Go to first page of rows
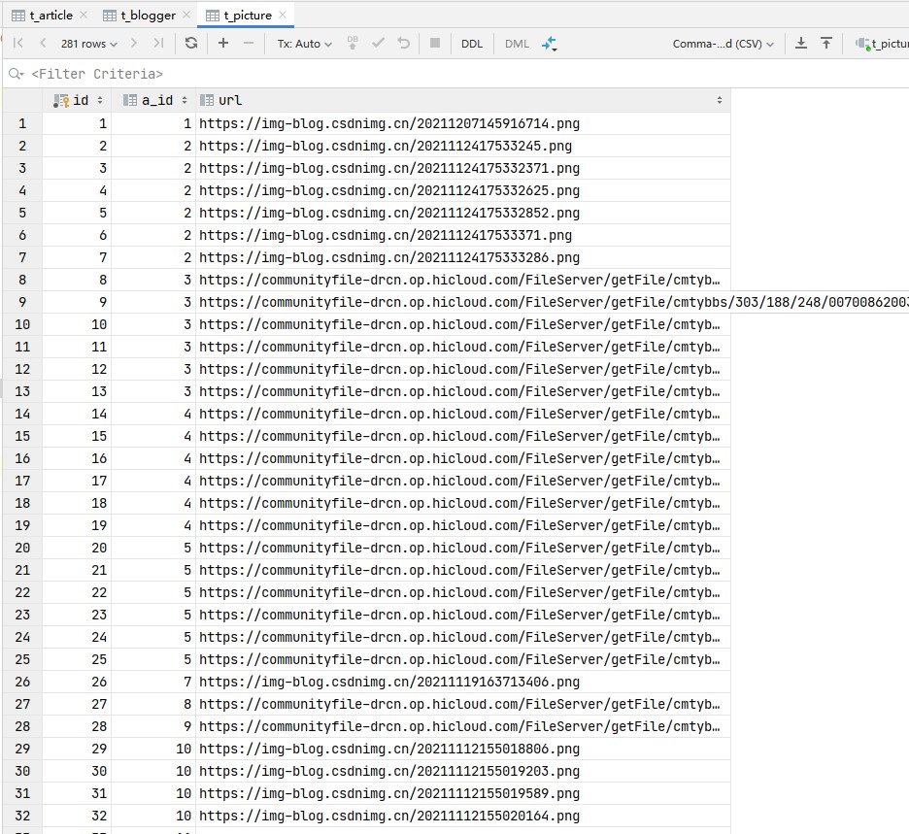909x834 pixels. tap(18, 43)
